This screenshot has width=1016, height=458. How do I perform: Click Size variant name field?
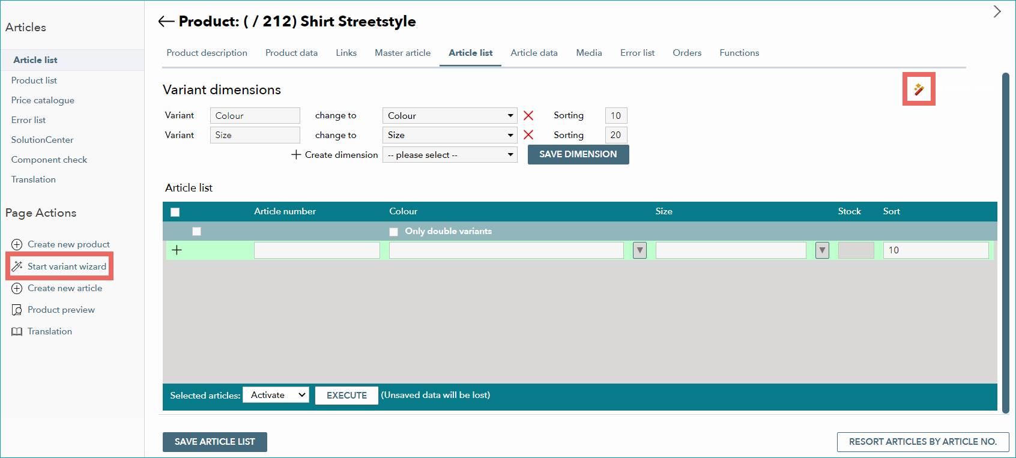coord(255,135)
